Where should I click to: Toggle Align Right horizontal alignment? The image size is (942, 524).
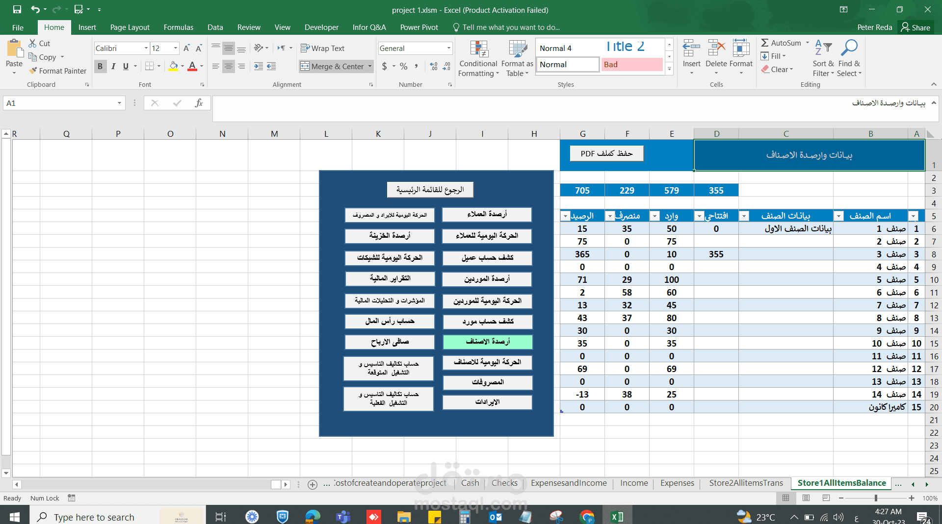pyautogui.click(x=241, y=66)
